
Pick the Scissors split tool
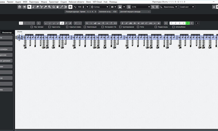(41, 7)
